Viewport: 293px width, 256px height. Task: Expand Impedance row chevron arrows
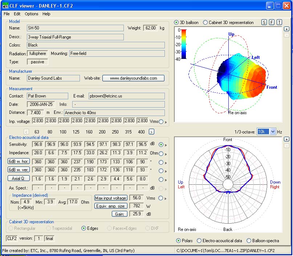pos(166,154)
